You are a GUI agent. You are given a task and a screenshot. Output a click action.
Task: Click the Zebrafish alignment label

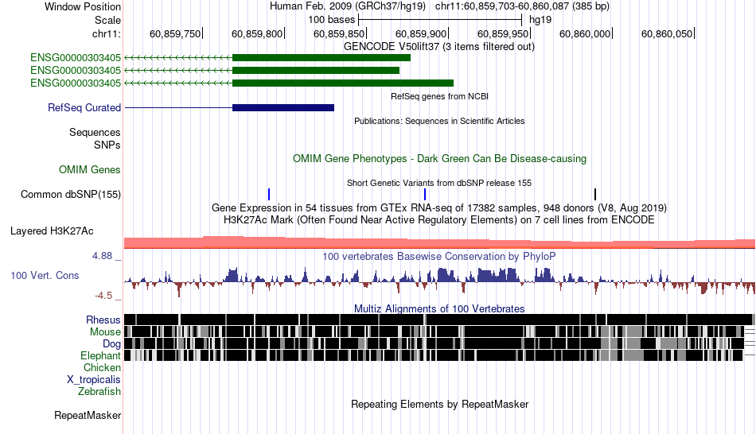click(x=99, y=391)
